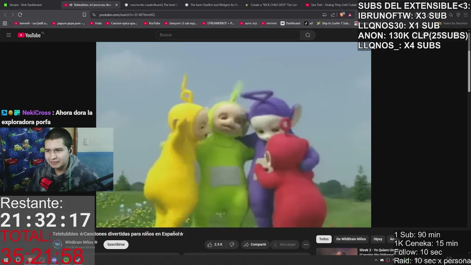Open Cancion epica bookmark
Image resolution: width=471 pixels, height=265 pixels.
pos(121,23)
